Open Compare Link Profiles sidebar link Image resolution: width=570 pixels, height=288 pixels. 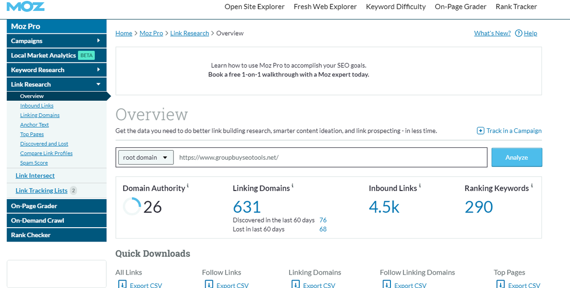pos(46,153)
